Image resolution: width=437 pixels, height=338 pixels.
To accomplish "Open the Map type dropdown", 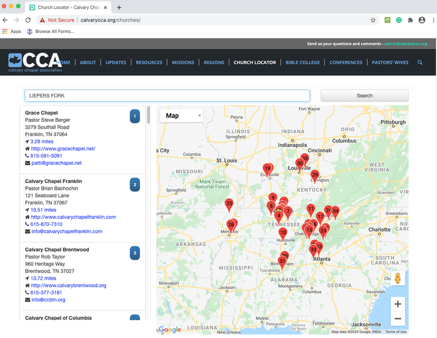I will click(182, 116).
